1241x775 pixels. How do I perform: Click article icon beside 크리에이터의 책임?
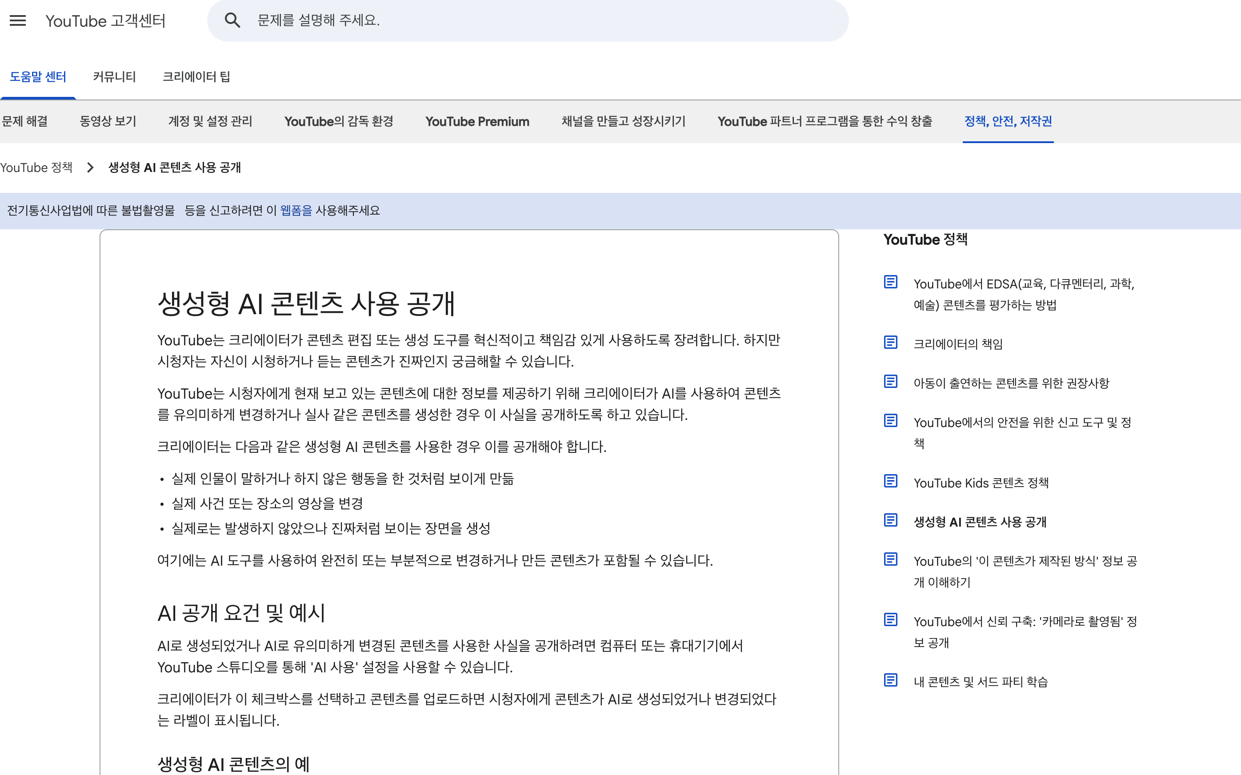(890, 342)
